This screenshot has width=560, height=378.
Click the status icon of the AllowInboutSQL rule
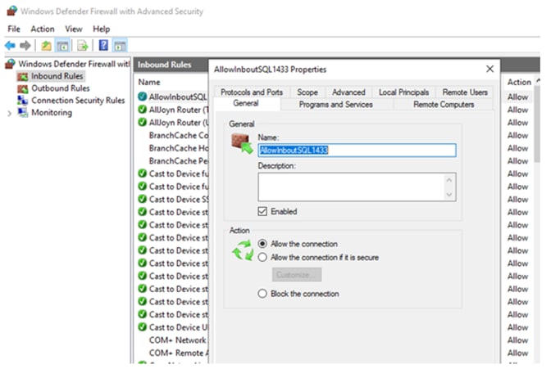143,97
